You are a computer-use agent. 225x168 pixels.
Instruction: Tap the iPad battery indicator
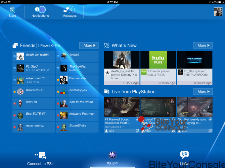pyautogui.click(x=221, y=2)
